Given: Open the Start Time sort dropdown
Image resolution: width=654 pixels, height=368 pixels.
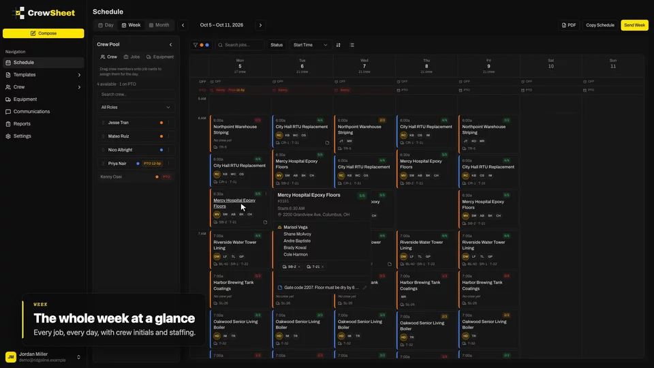Looking at the screenshot, I should tap(310, 45).
